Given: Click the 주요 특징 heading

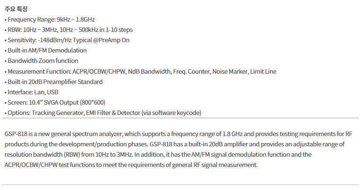Looking at the screenshot, I should coord(16,9).
